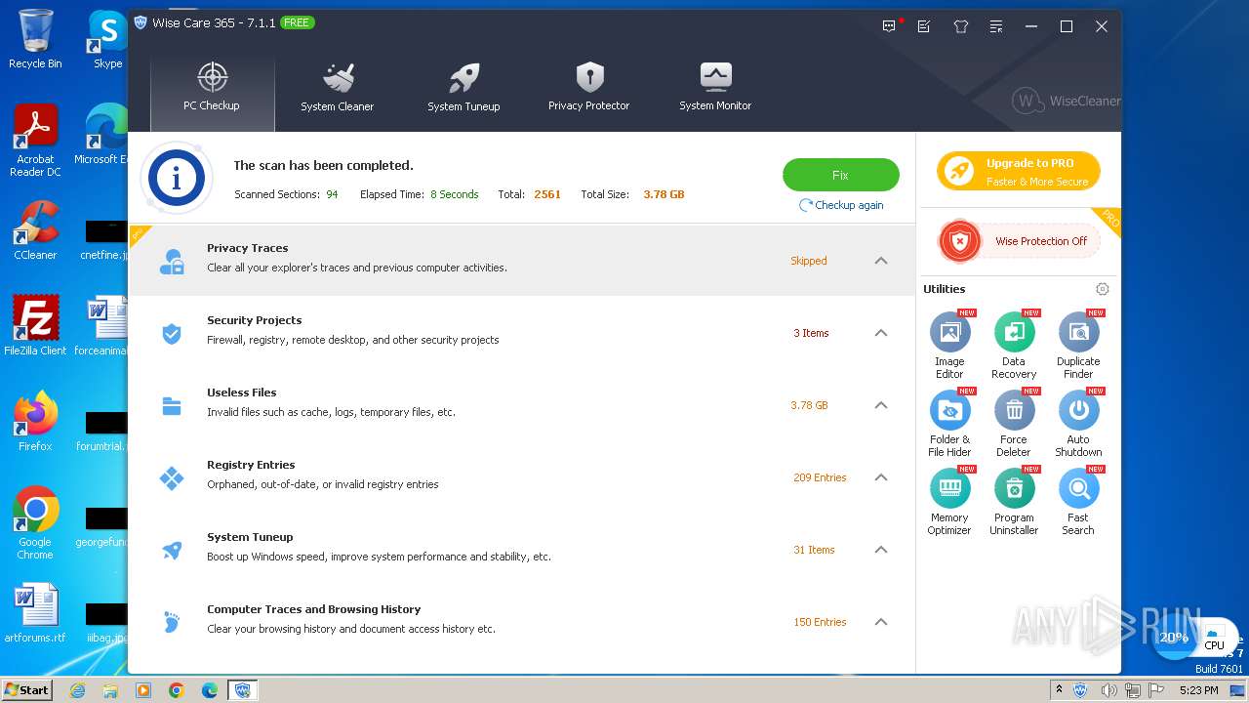Click the Utilities settings gear icon
Screen dimensions: 1249x703
[1103, 289]
